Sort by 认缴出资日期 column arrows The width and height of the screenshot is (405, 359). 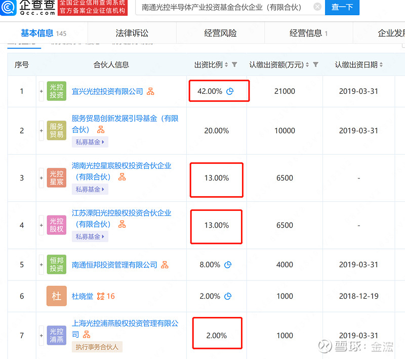tap(381, 65)
